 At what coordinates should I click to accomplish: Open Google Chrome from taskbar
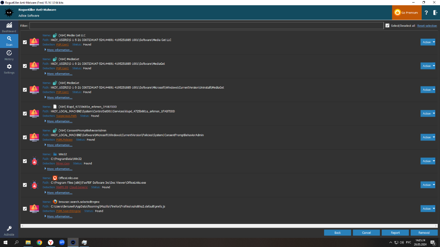coord(39,242)
